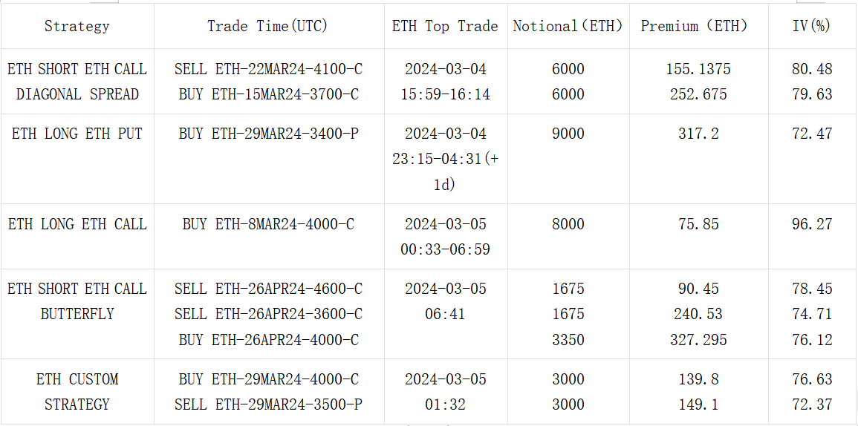Select the ETH LONG ETH PUT cell
The height and width of the screenshot is (426, 858).
(x=77, y=134)
